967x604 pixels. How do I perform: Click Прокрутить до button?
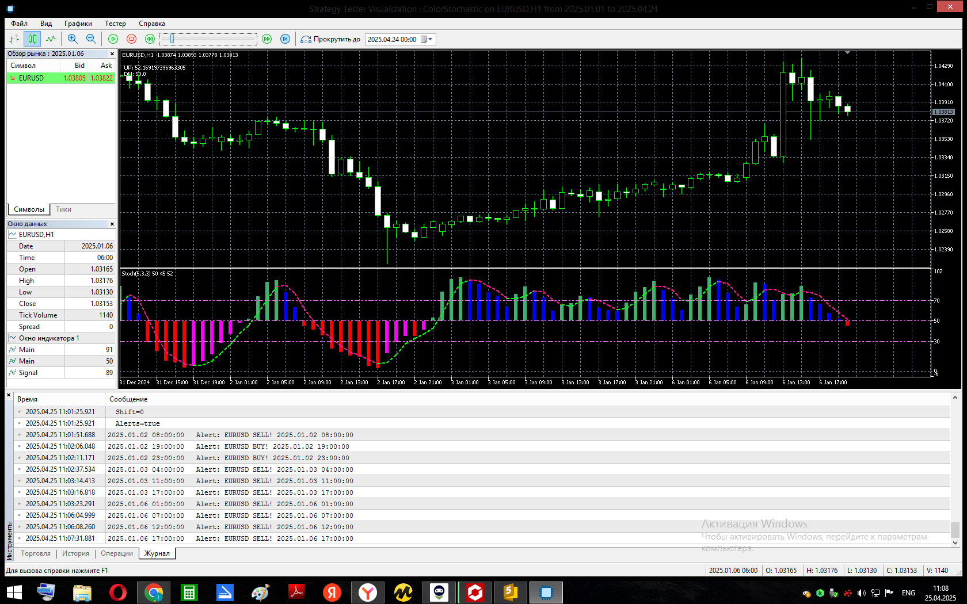[330, 39]
